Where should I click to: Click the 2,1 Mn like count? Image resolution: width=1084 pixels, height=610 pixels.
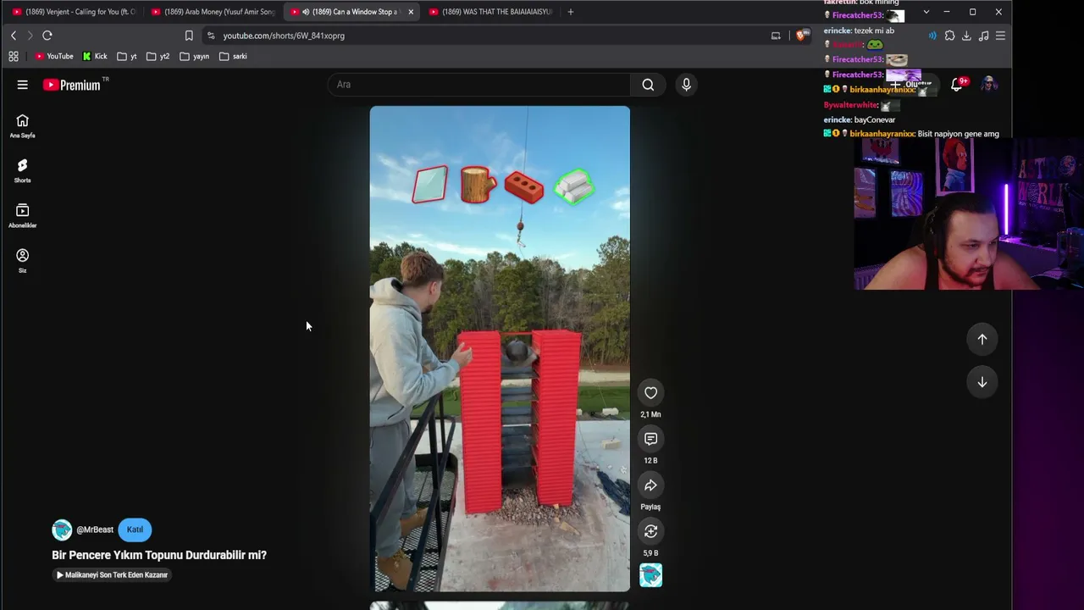(650, 414)
